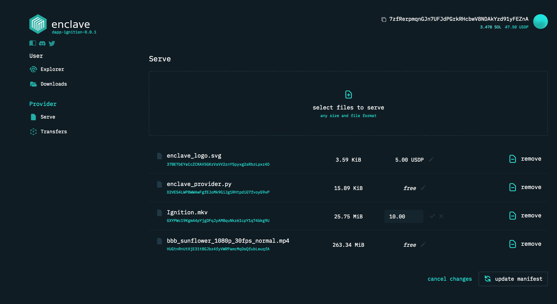Edit price of enclave_logo.svg pencil icon
557x304 pixels.
(x=431, y=159)
